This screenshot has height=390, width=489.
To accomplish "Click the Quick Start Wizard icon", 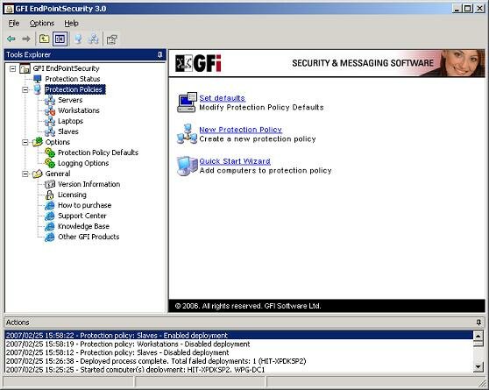I will point(188,166).
